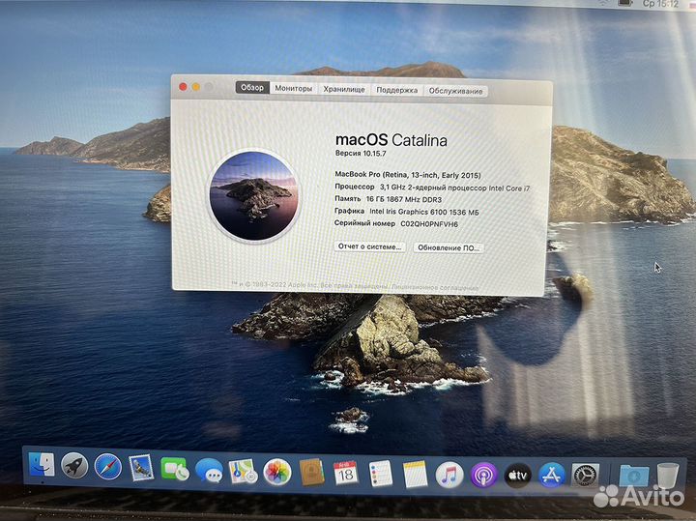Click the Обновление ПО button

(449, 247)
